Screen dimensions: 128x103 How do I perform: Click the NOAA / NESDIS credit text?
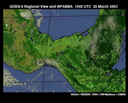click(x=80, y=95)
